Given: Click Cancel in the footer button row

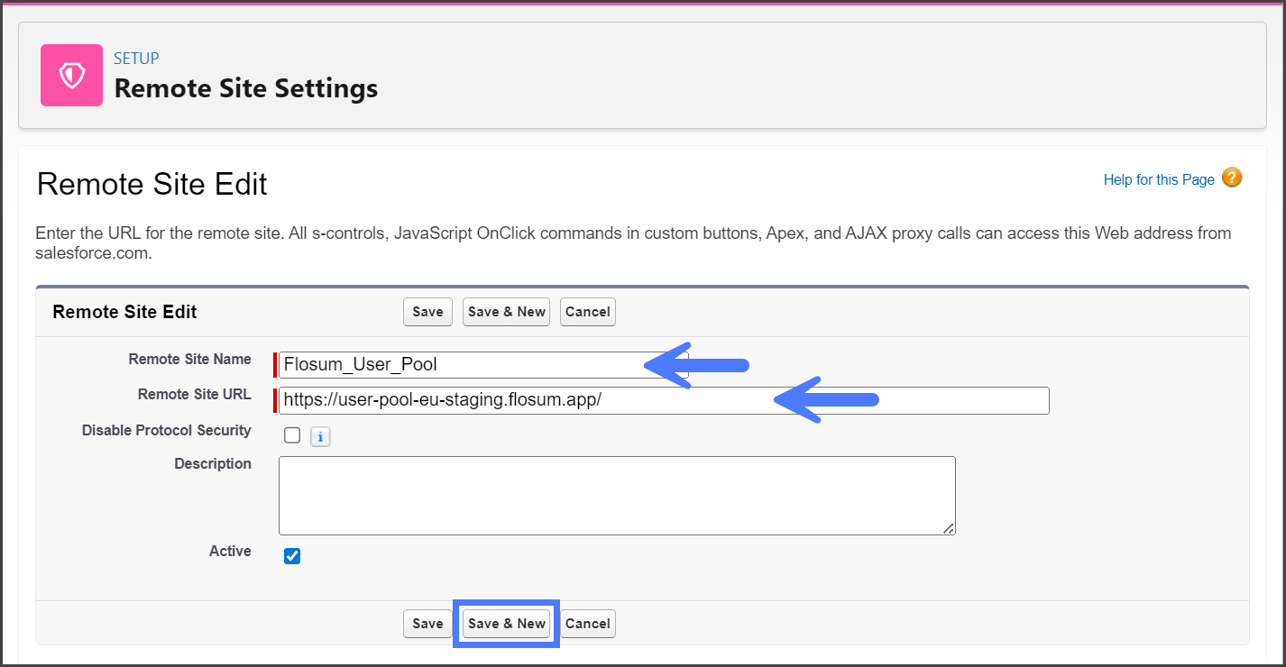Looking at the screenshot, I should pyautogui.click(x=588, y=624).
